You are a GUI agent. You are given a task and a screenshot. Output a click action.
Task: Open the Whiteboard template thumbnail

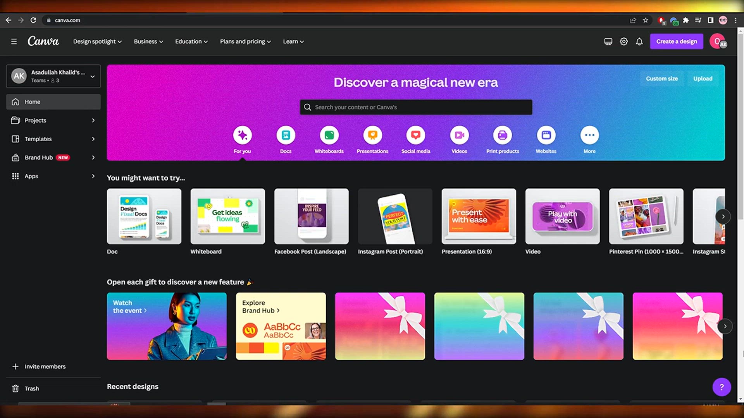coord(228,216)
